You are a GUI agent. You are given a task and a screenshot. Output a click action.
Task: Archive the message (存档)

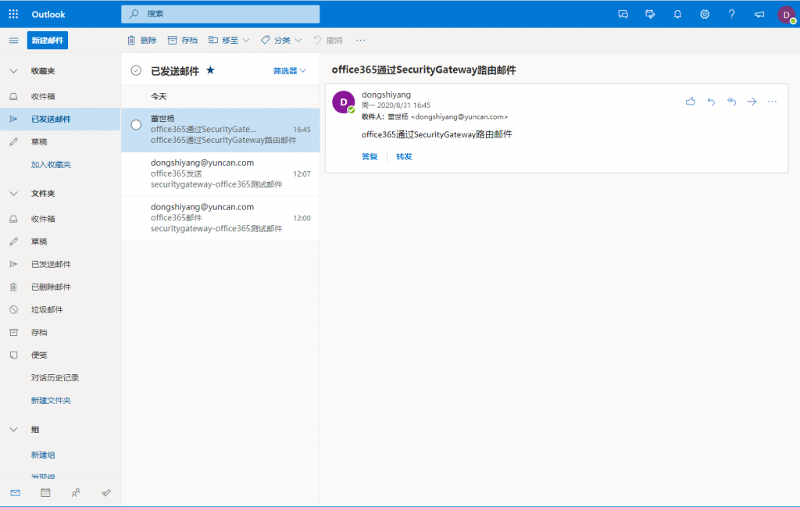point(183,41)
